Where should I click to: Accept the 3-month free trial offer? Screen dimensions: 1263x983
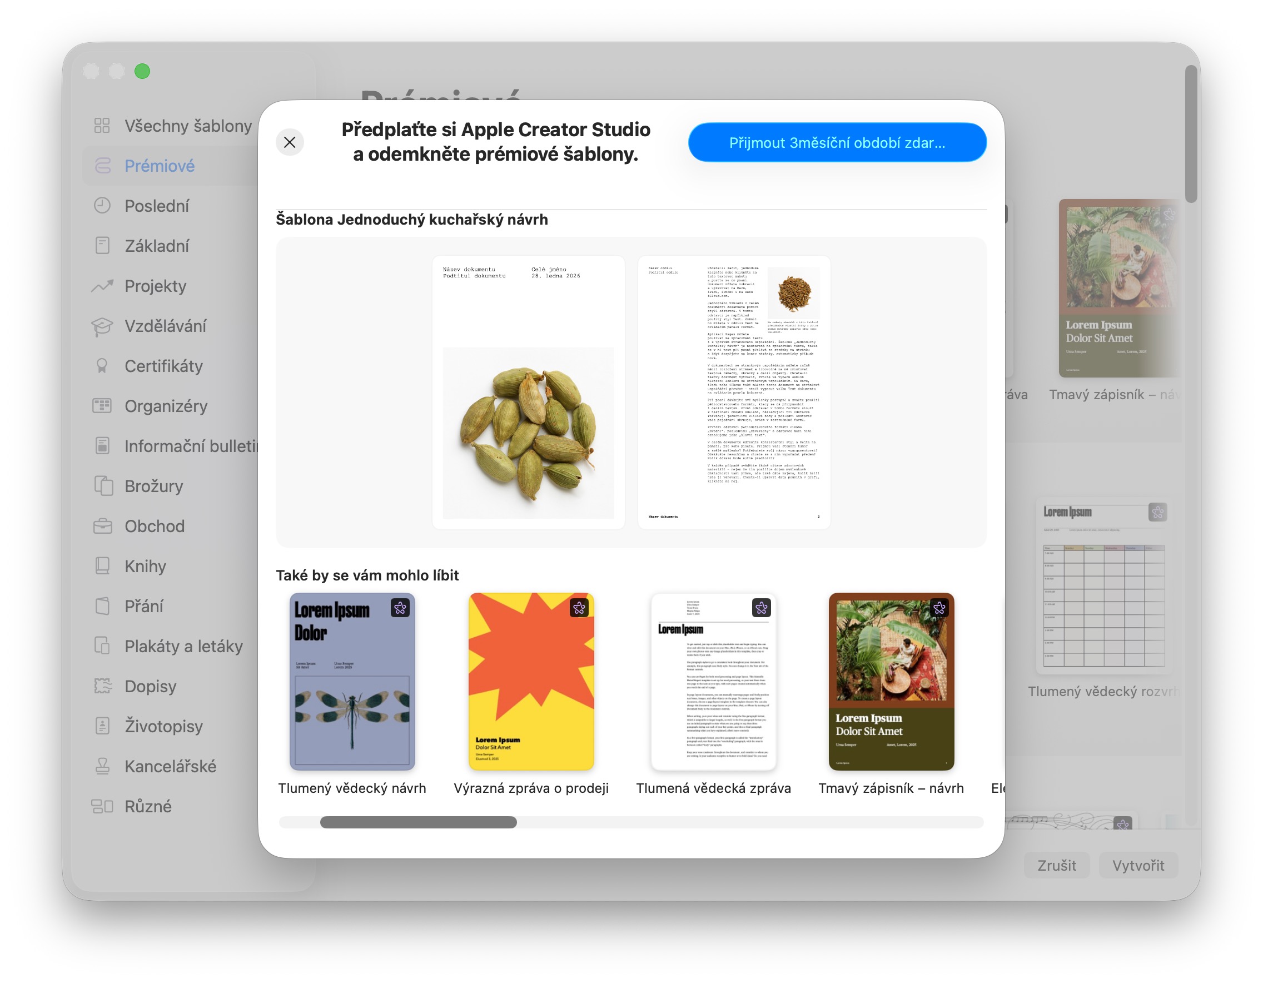[x=837, y=142]
